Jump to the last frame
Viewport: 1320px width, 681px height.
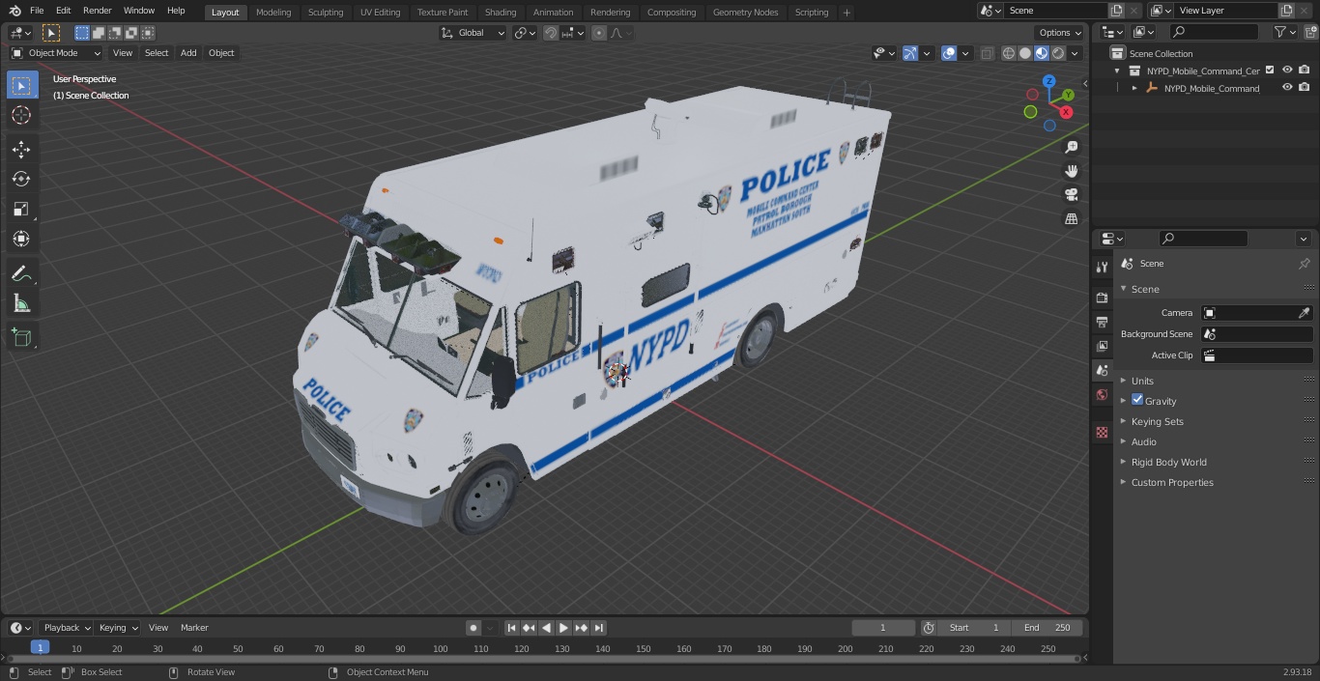click(x=599, y=628)
